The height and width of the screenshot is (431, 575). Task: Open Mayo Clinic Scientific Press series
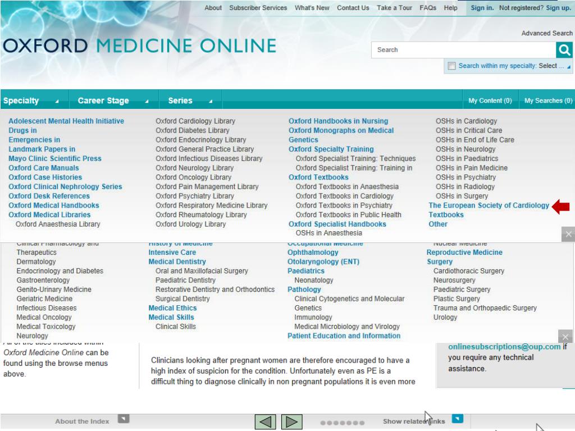click(x=55, y=159)
